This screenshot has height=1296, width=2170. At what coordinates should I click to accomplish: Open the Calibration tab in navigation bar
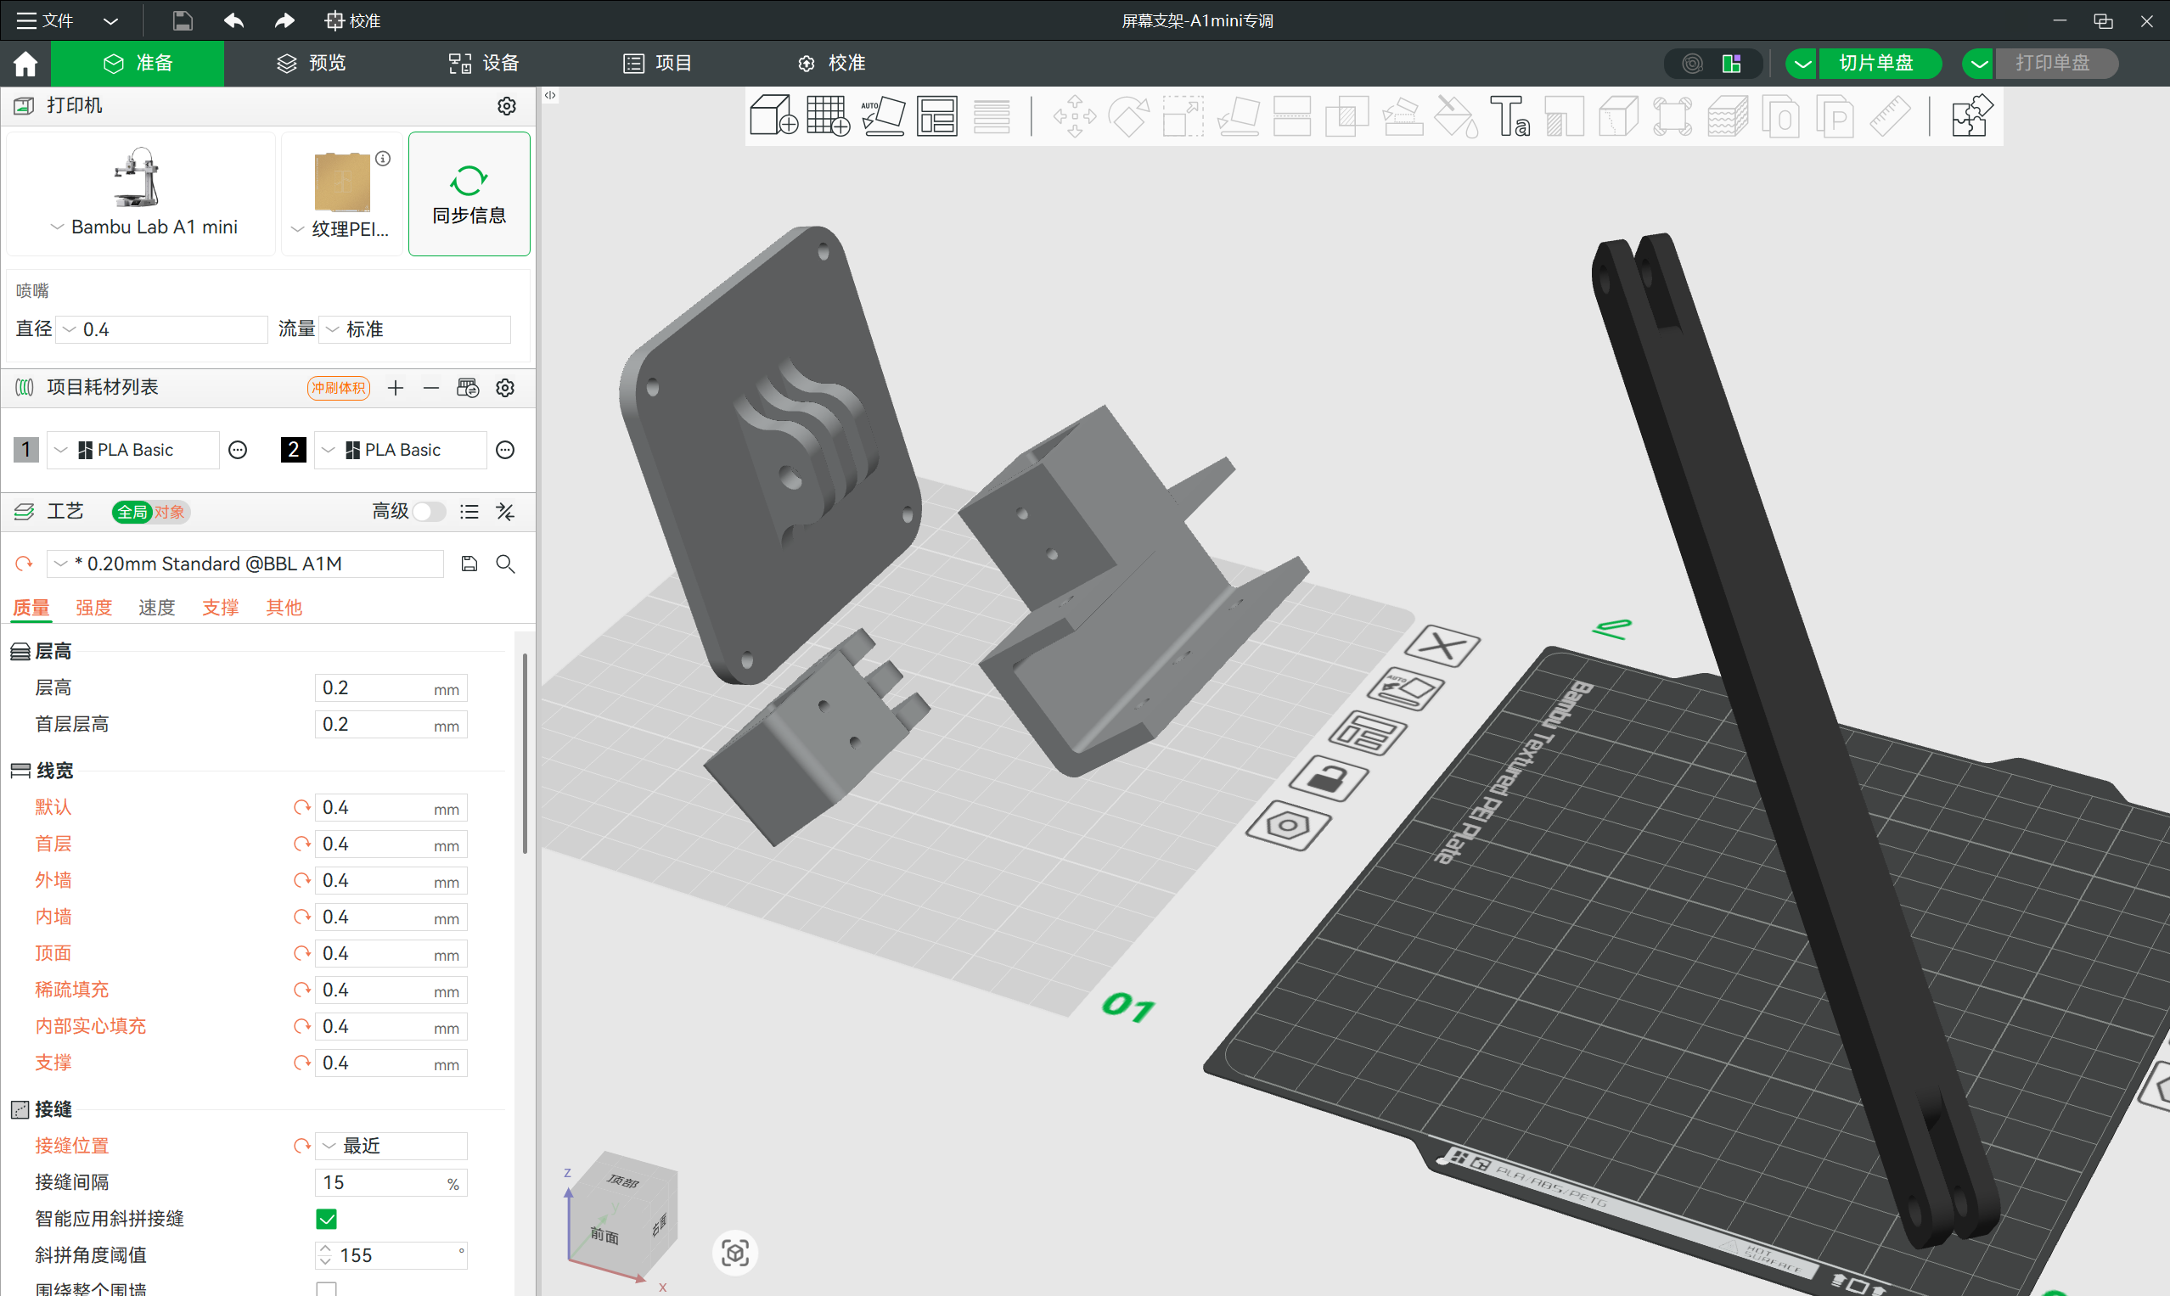831,63
